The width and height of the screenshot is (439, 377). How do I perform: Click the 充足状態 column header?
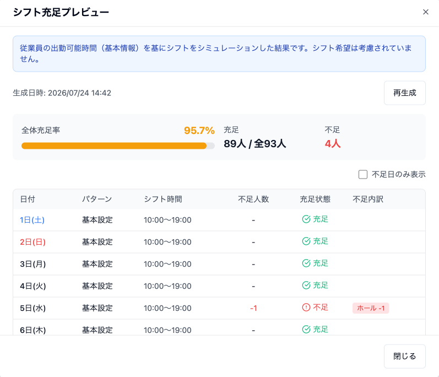(x=315, y=199)
